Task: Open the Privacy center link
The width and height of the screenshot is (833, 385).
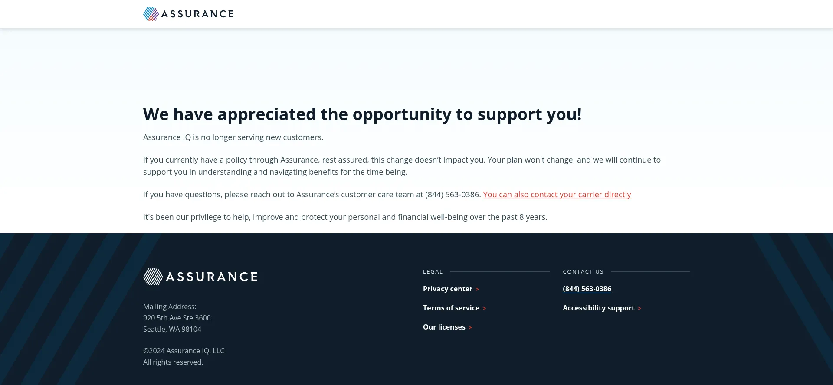Action: coord(447,289)
